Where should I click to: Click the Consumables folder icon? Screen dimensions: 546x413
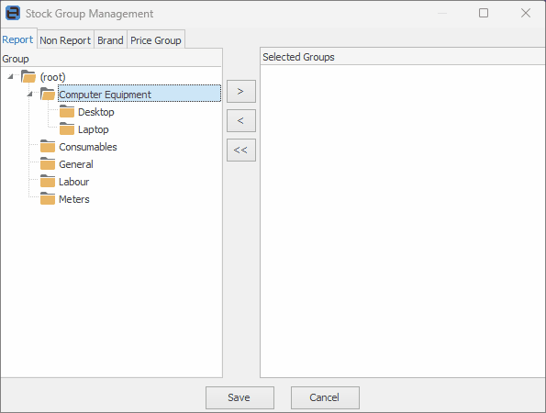(48, 146)
